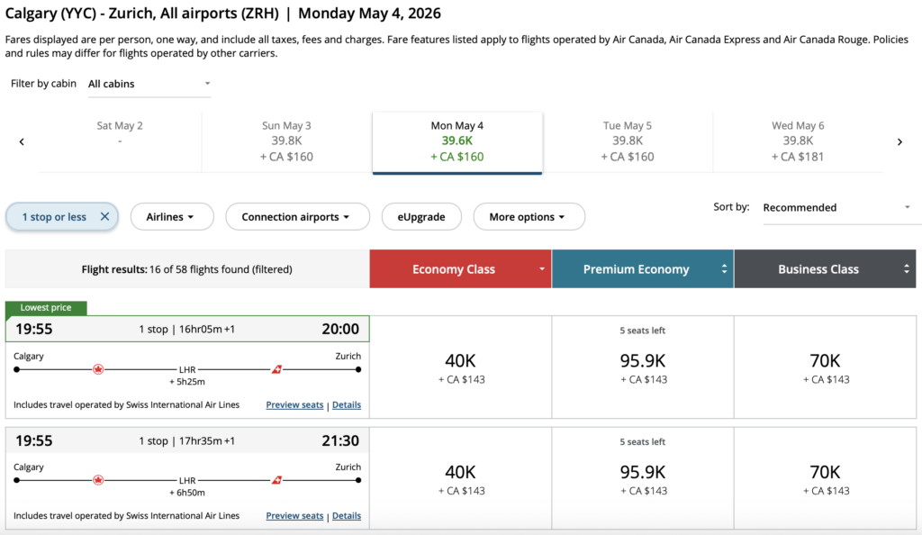This screenshot has height=535, width=922.
Task: Open Sort by Recommended dropdown
Action: pyautogui.click(x=836, y=207)
